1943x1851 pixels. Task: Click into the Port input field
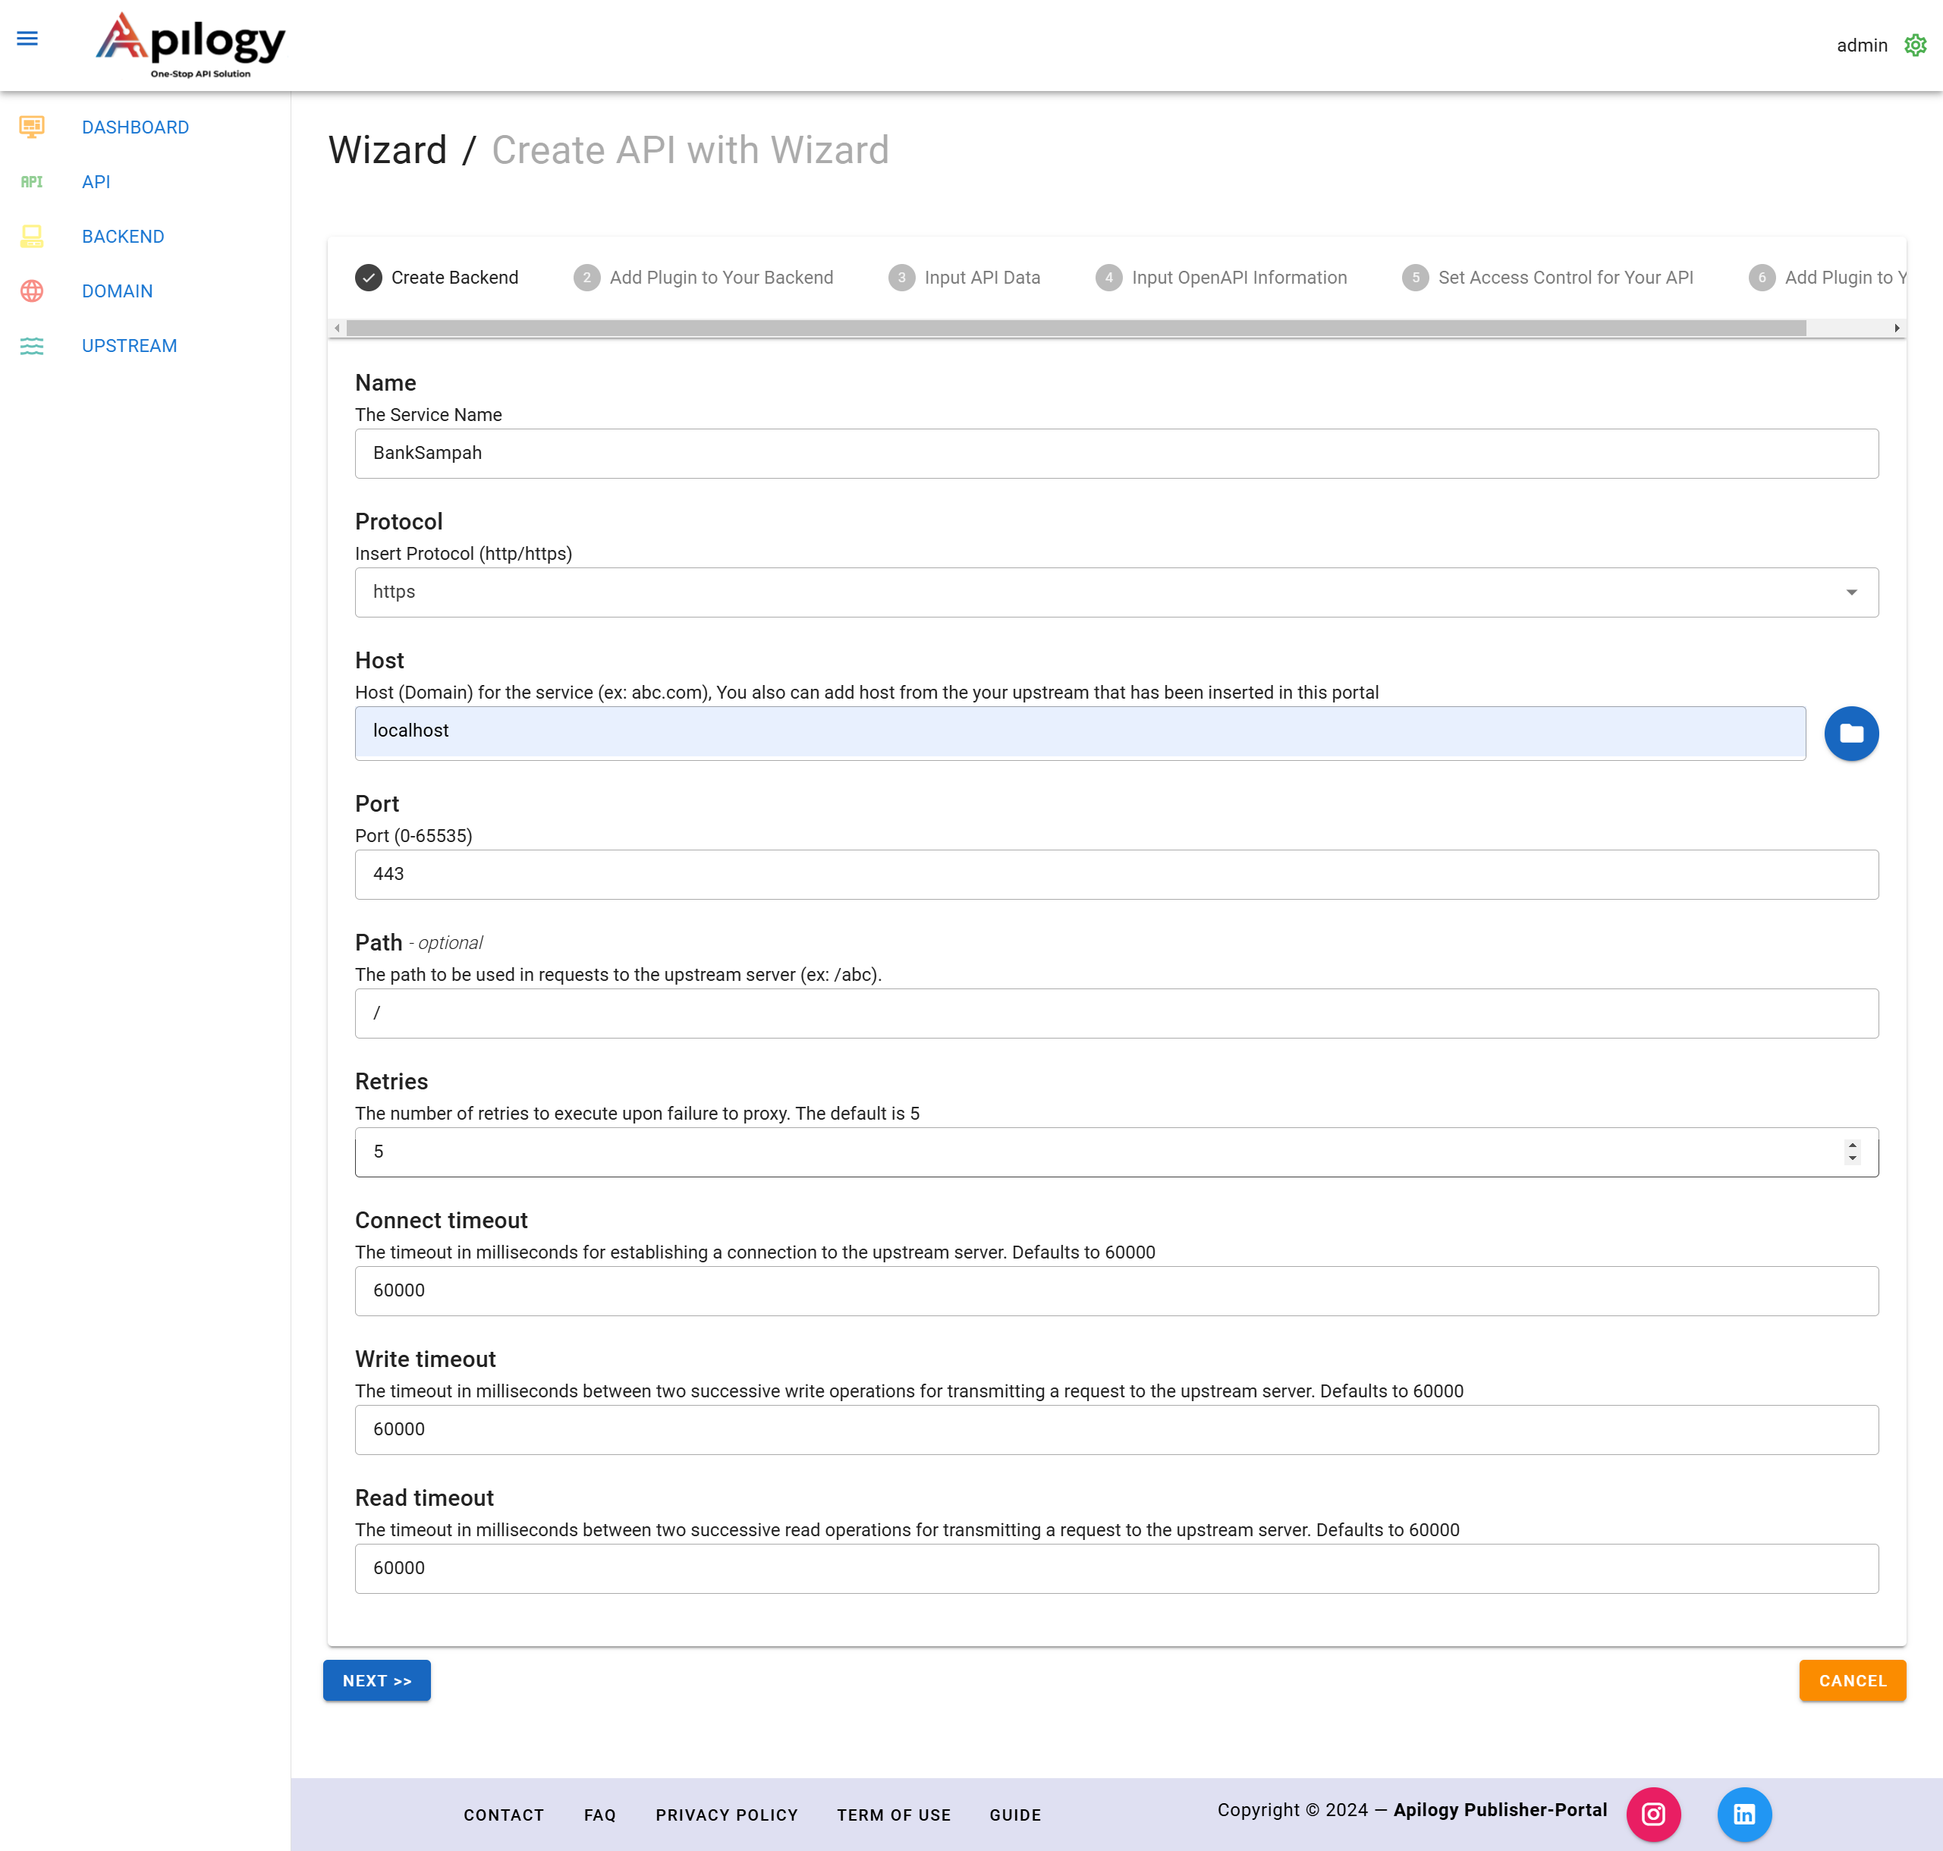(1115, 874)
